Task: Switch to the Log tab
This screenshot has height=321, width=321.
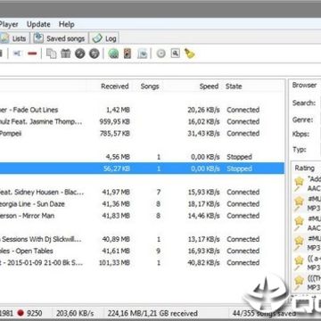Action: [x=104, y=38]
